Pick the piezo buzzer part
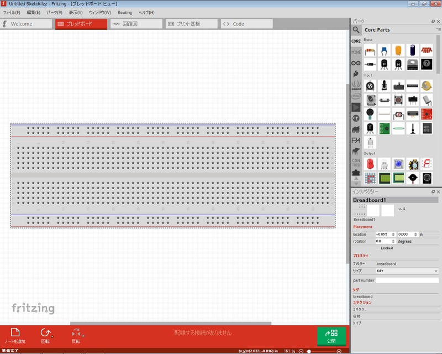The image size is (442, 354). pyautogui.click(x=412, y=178)
